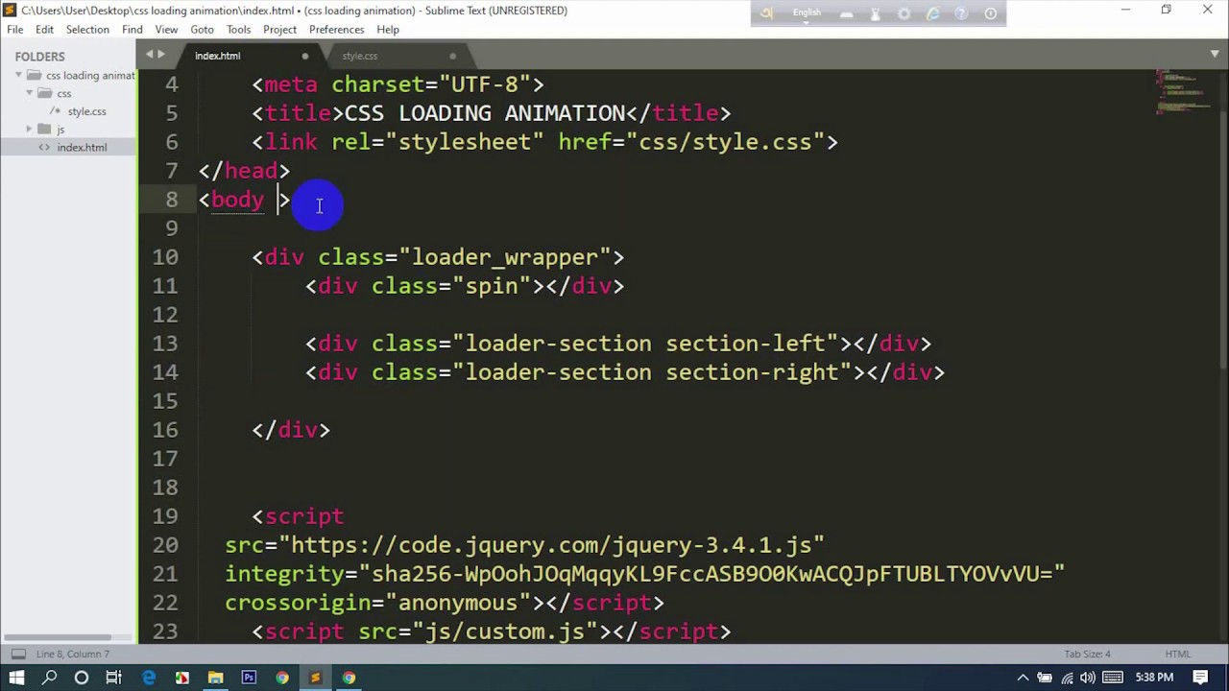Image resolution: width=1229 pixels, height=691 pixels.
Task: Launch Microsoft Edge from taskbar
Action: 149,678
